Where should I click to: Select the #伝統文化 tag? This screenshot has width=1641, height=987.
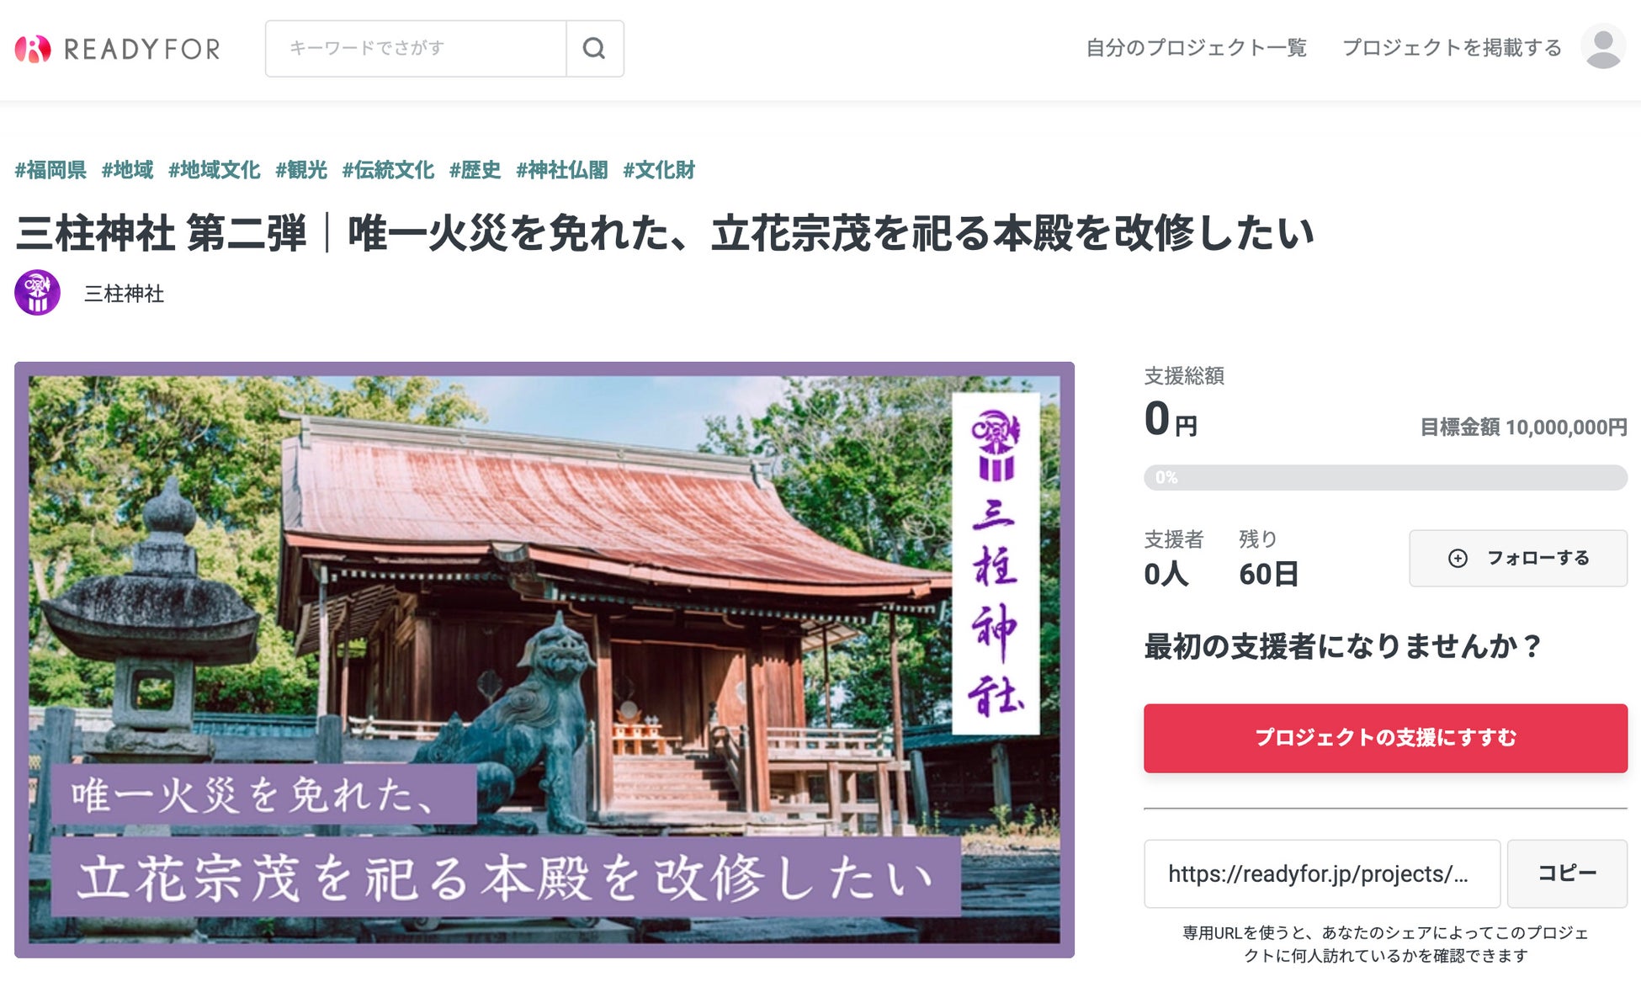coord(388,170)
